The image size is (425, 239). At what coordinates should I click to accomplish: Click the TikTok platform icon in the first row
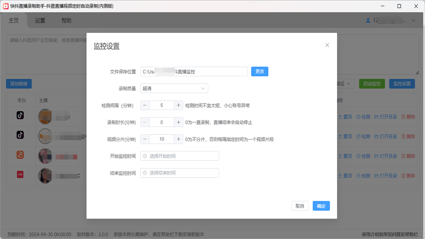click(20, 115)
